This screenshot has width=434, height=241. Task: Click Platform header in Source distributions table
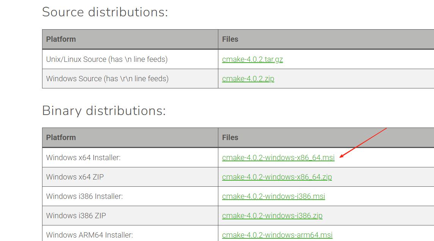click(61, 39)
